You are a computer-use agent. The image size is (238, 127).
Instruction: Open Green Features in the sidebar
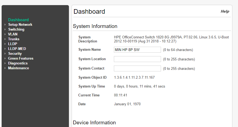tap(21, 59)
